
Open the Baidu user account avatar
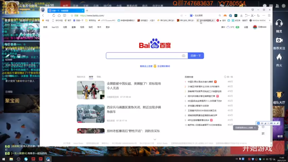[255, 27]
